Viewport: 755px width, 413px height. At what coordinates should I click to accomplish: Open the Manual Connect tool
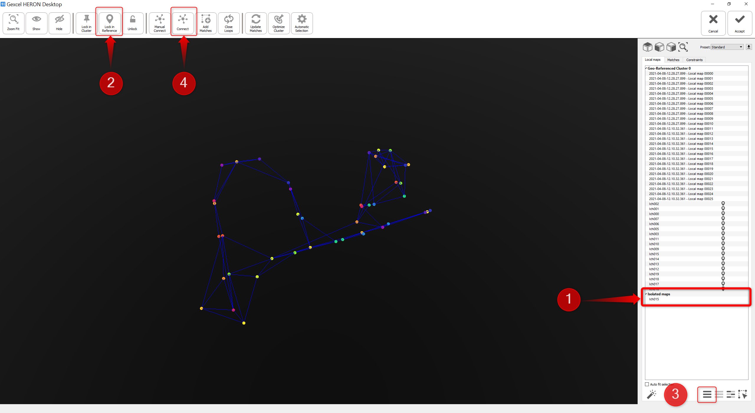160,23
